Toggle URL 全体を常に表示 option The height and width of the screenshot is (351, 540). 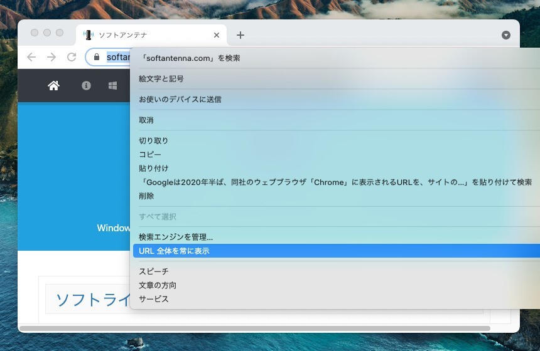tap(174, 251)
